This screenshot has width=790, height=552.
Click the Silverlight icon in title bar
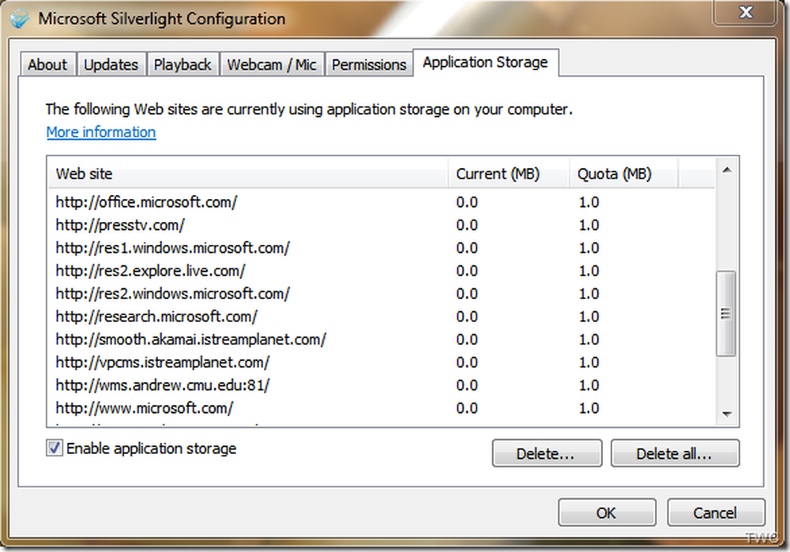pos(21,17)
